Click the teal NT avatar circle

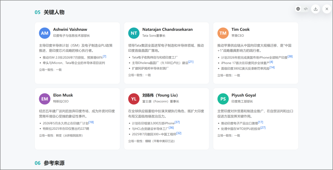[134, 33]
